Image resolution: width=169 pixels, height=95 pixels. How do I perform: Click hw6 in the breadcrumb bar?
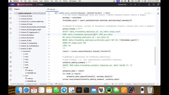[x=51, y=84]
